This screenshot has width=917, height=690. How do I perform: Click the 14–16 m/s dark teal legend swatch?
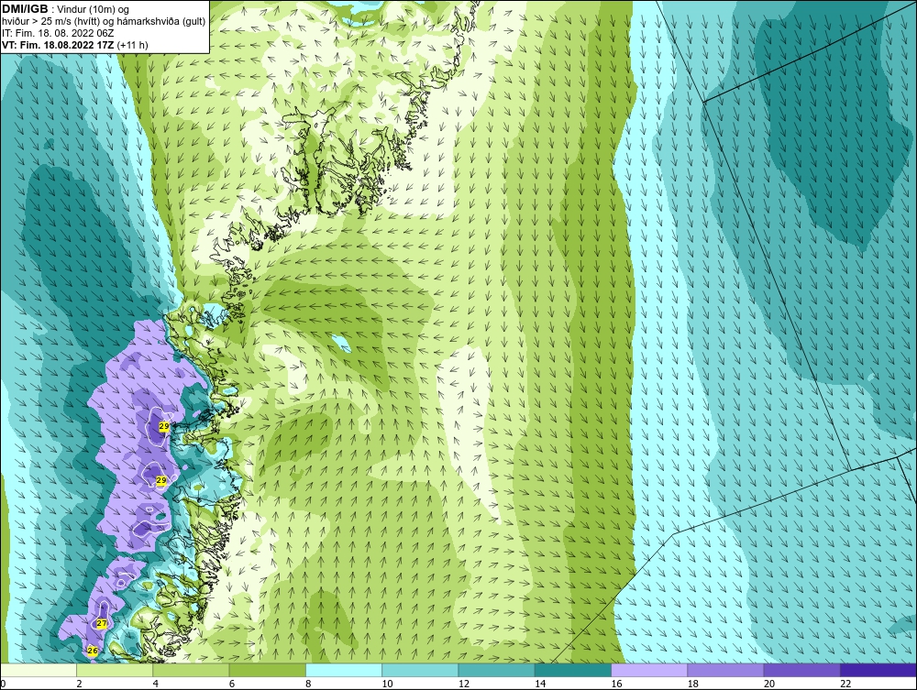(x=573, y=670)
